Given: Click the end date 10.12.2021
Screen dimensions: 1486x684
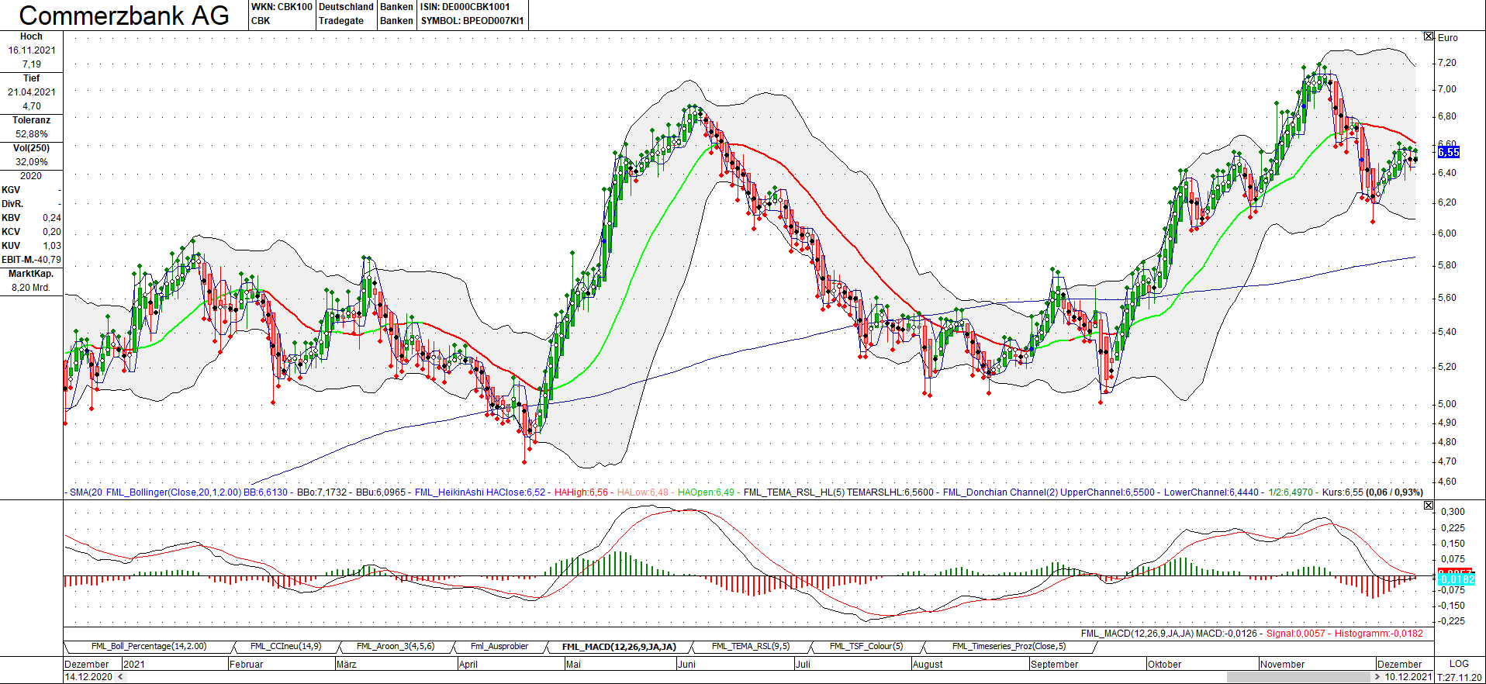Looking at the screenshot, I should coord(1408,677).
